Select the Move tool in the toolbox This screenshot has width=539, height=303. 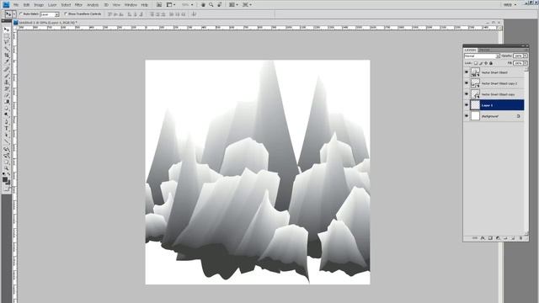click(x=7, y=29)
